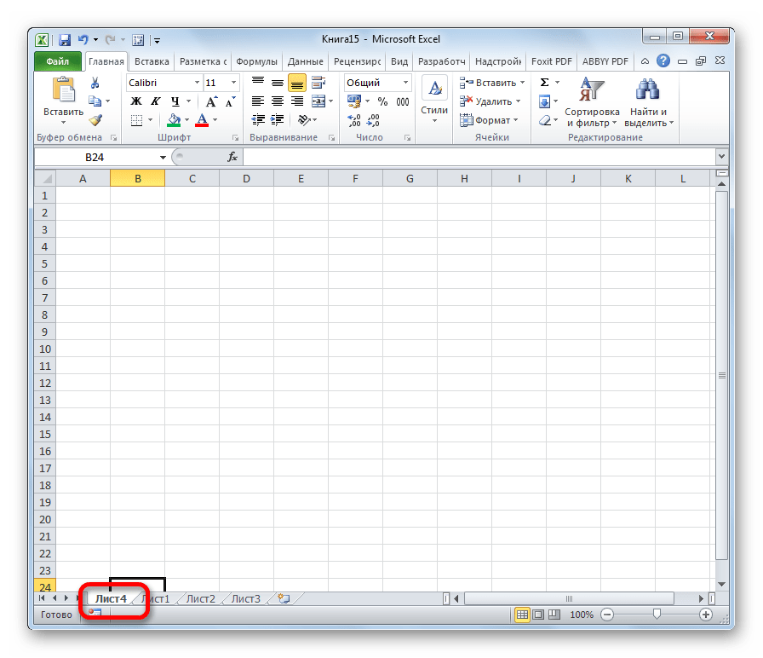The image size is (763, 658).
Task: Toggle Wrap Text button
Action: pos(318,83)
